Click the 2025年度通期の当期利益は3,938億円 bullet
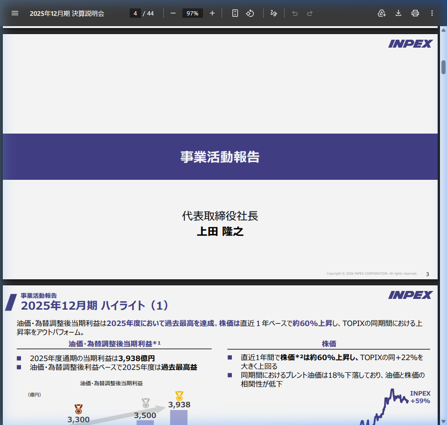Screen dimensions: 447x425 click(x=92, y=358)
